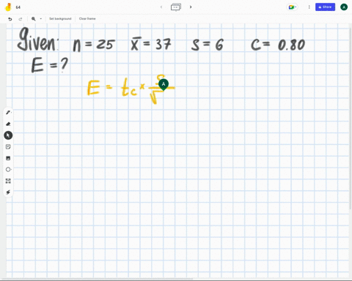352x281 pixels.
Task: Select the Eraser tool
Action: (8, 124)
